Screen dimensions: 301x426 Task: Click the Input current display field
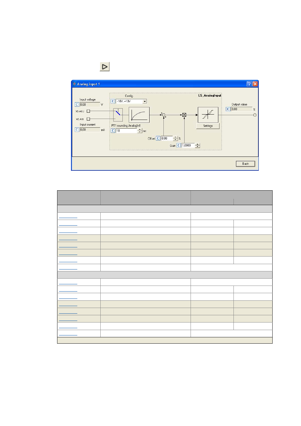coord(90,130)
